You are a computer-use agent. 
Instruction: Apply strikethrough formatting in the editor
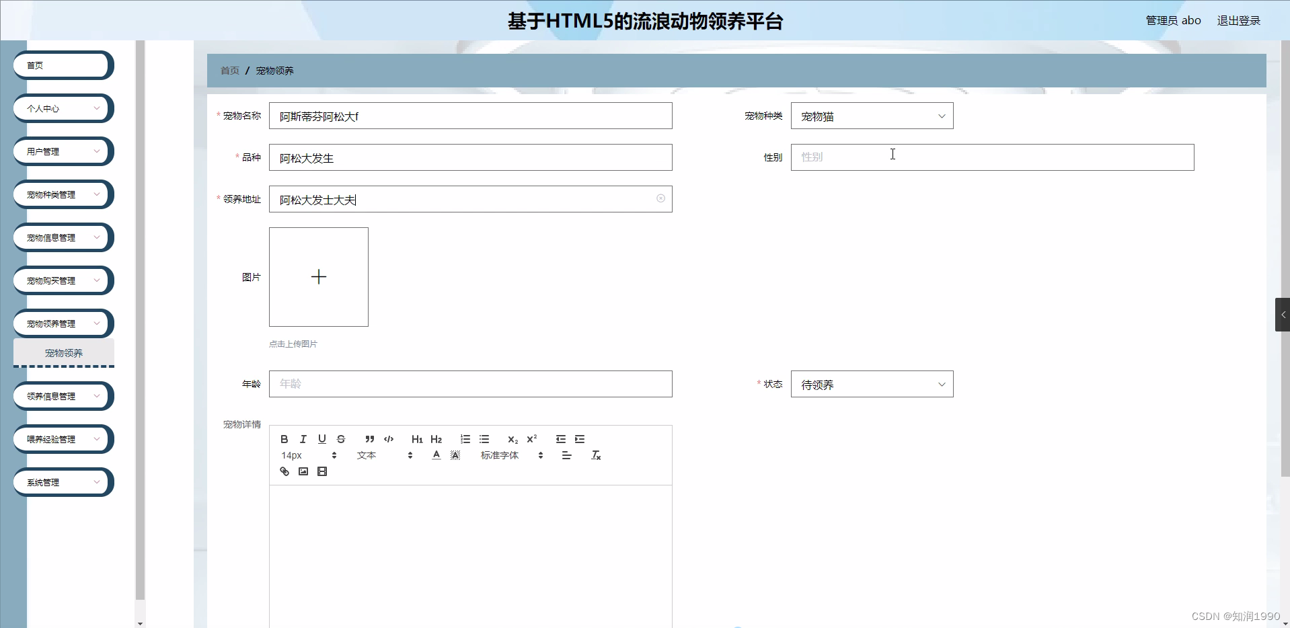pyautogui.click(x=342, y=439)
